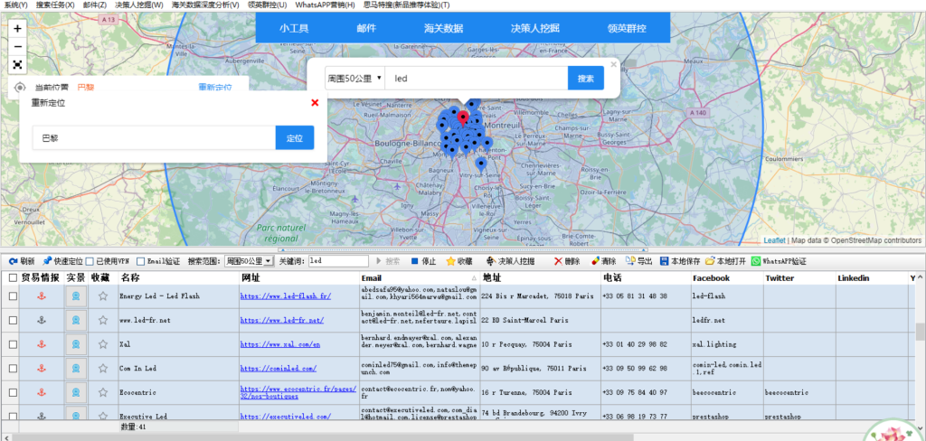Open the https://www.led-flash.fr/ link
This screenshot has width=926, height=441.
pos(285,296)
